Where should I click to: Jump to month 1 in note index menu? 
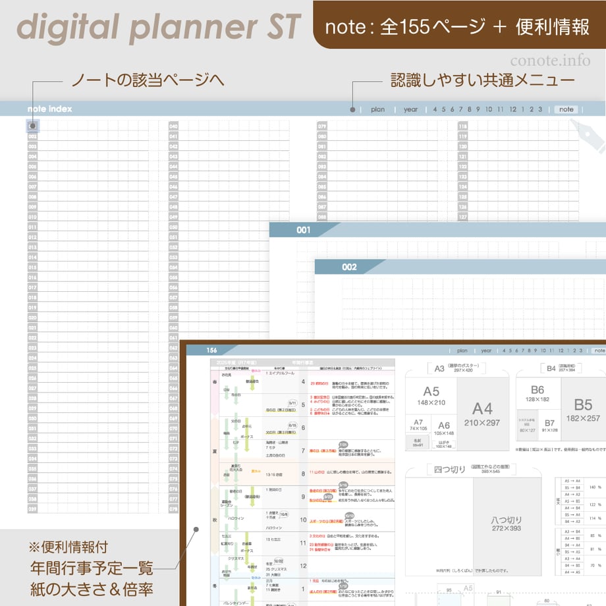click(x=523, y=109)
